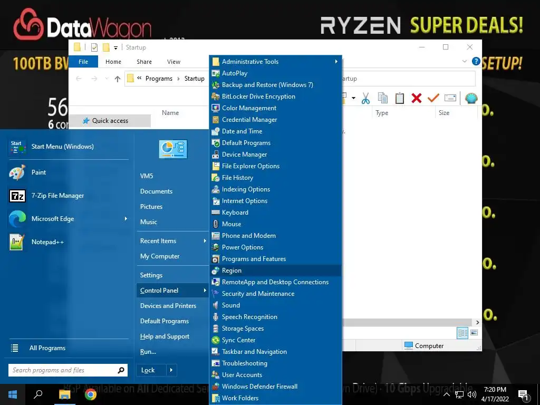Show hidden tray icons chevron
The image size is (540, 405).
coord(446,394)
